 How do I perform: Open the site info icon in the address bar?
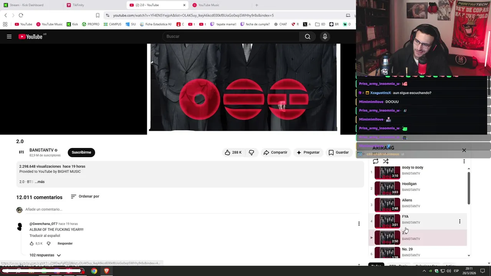[x=108, y=15]
